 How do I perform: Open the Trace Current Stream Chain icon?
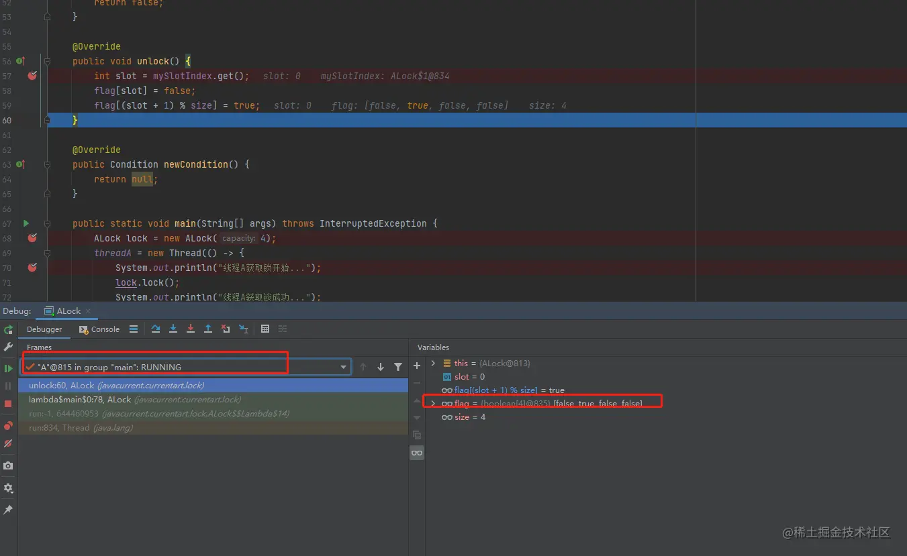pos(283,329)
